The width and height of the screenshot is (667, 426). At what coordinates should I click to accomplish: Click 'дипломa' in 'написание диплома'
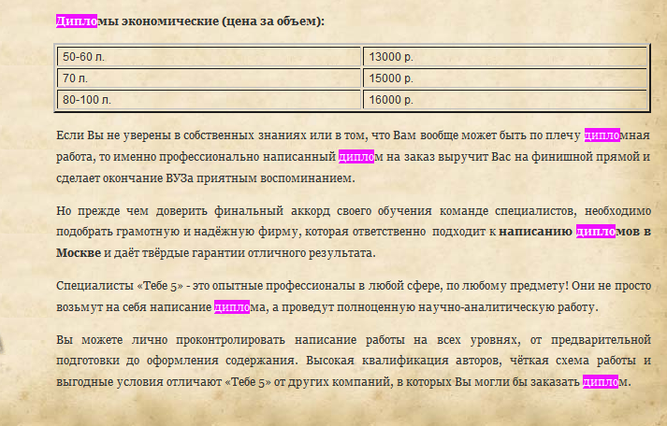[x=241, y=307]
